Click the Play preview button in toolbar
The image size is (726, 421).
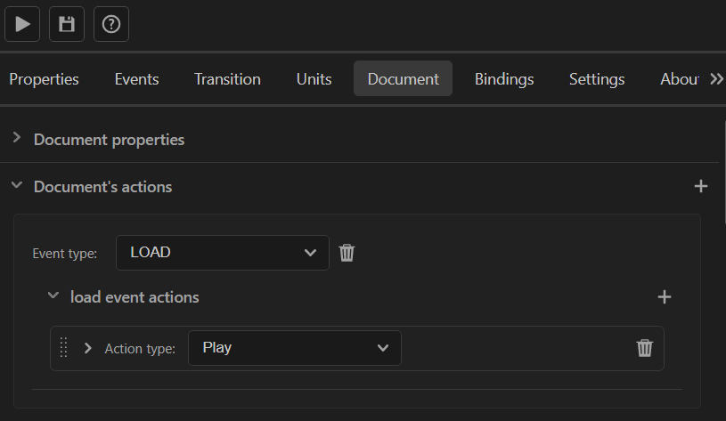click(x=22, y=24)
